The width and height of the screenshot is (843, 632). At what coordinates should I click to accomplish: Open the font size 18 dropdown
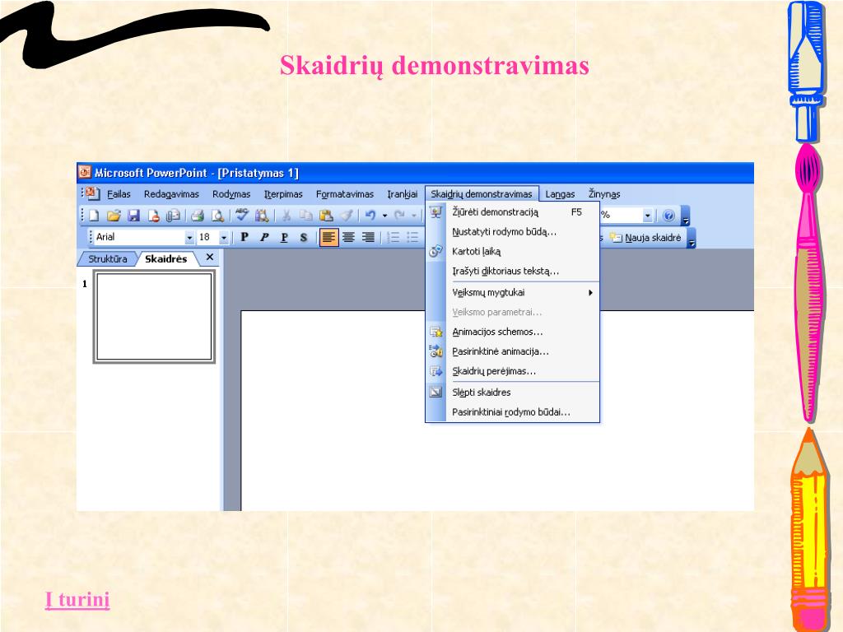[224, 237]
